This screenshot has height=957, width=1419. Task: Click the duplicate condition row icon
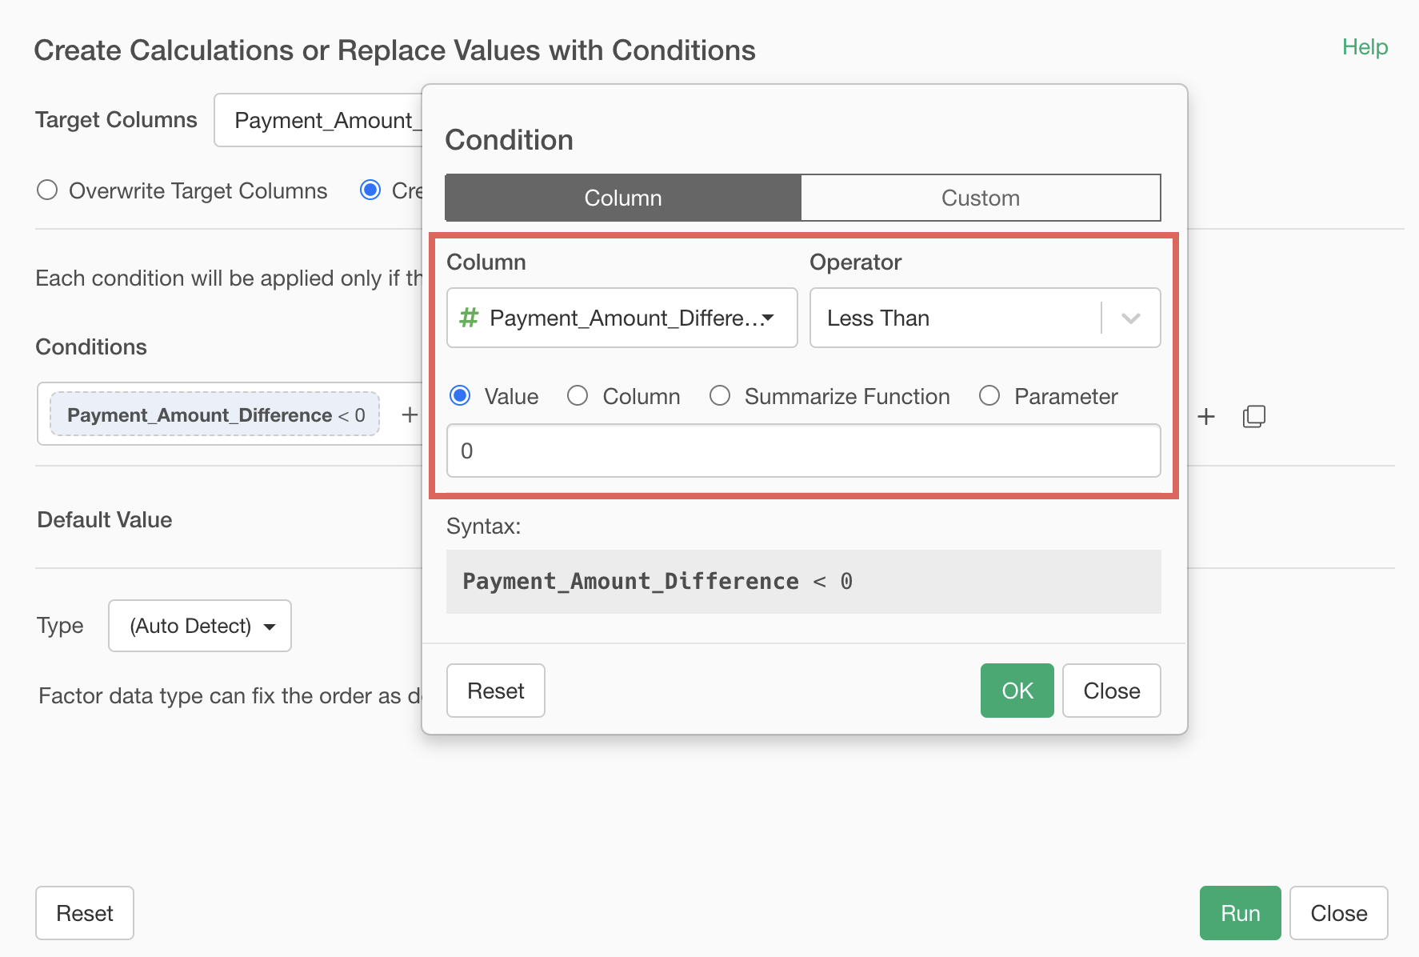[x=1253, y=416]
